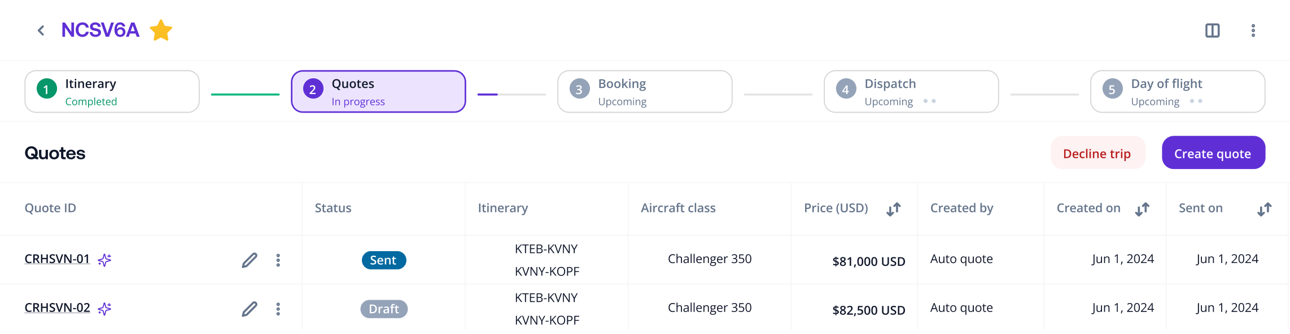Open the trip options kebab menu
This screenshot has width=1290, height=334.
[1253, 30]
